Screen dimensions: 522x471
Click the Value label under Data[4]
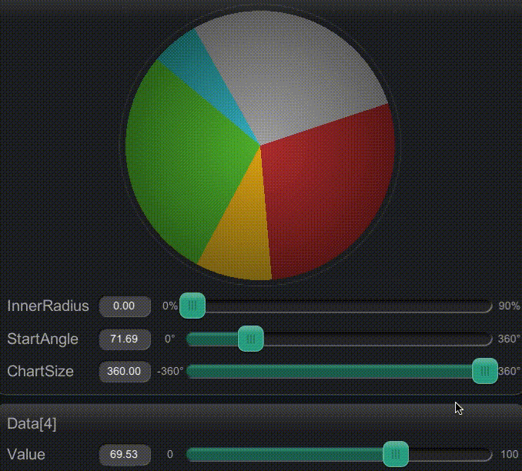[x=26, y=454]
